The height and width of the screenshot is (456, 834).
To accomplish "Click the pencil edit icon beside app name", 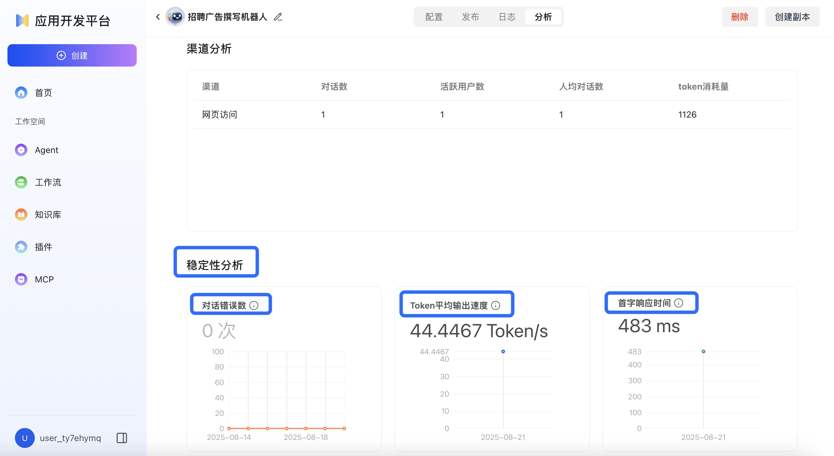I will pos(278,17).
